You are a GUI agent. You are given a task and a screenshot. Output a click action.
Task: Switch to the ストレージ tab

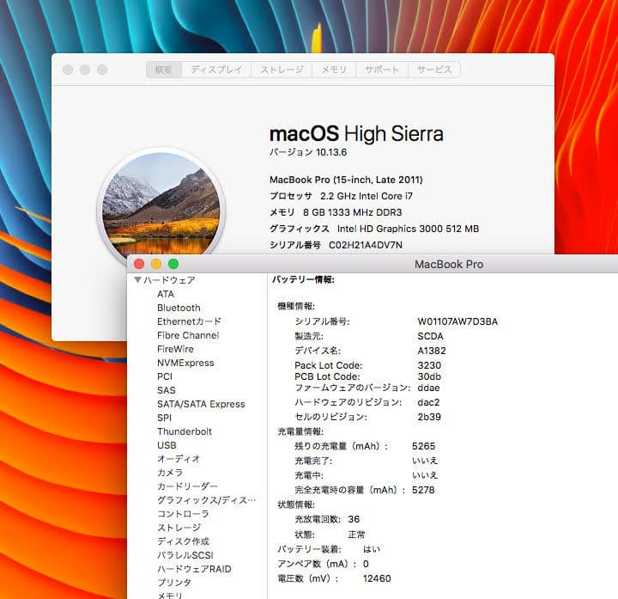click(x=282, y=70)
